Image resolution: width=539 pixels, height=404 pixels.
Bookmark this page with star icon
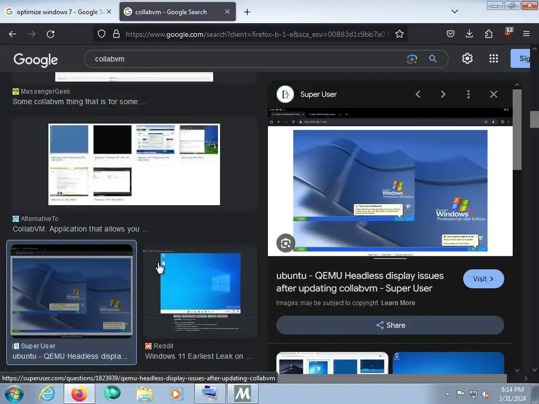tap(400, 34)
